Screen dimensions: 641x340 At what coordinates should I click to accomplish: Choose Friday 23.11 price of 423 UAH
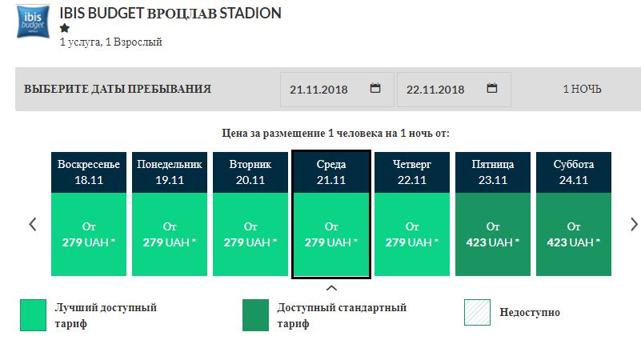click(493, 234)
